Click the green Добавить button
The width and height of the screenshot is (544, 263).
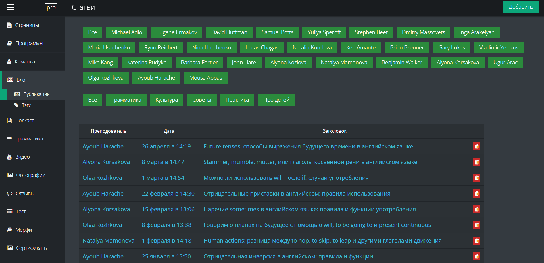click(x=521, y=7)
